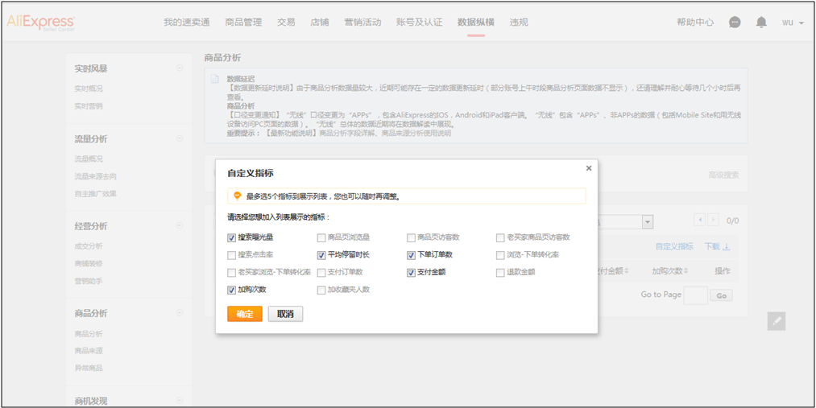816x408 pixels.
Task: Close the 自定义指标 dialog
Action: [x=589, y=168]
